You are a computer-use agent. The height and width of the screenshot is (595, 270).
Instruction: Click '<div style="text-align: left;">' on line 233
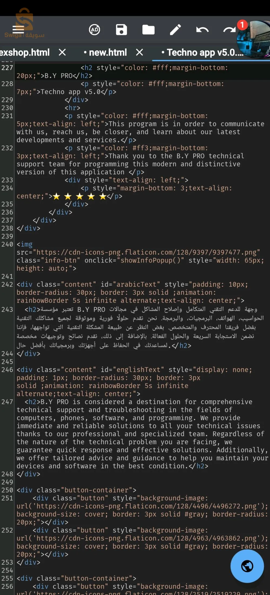click(126, 180)
